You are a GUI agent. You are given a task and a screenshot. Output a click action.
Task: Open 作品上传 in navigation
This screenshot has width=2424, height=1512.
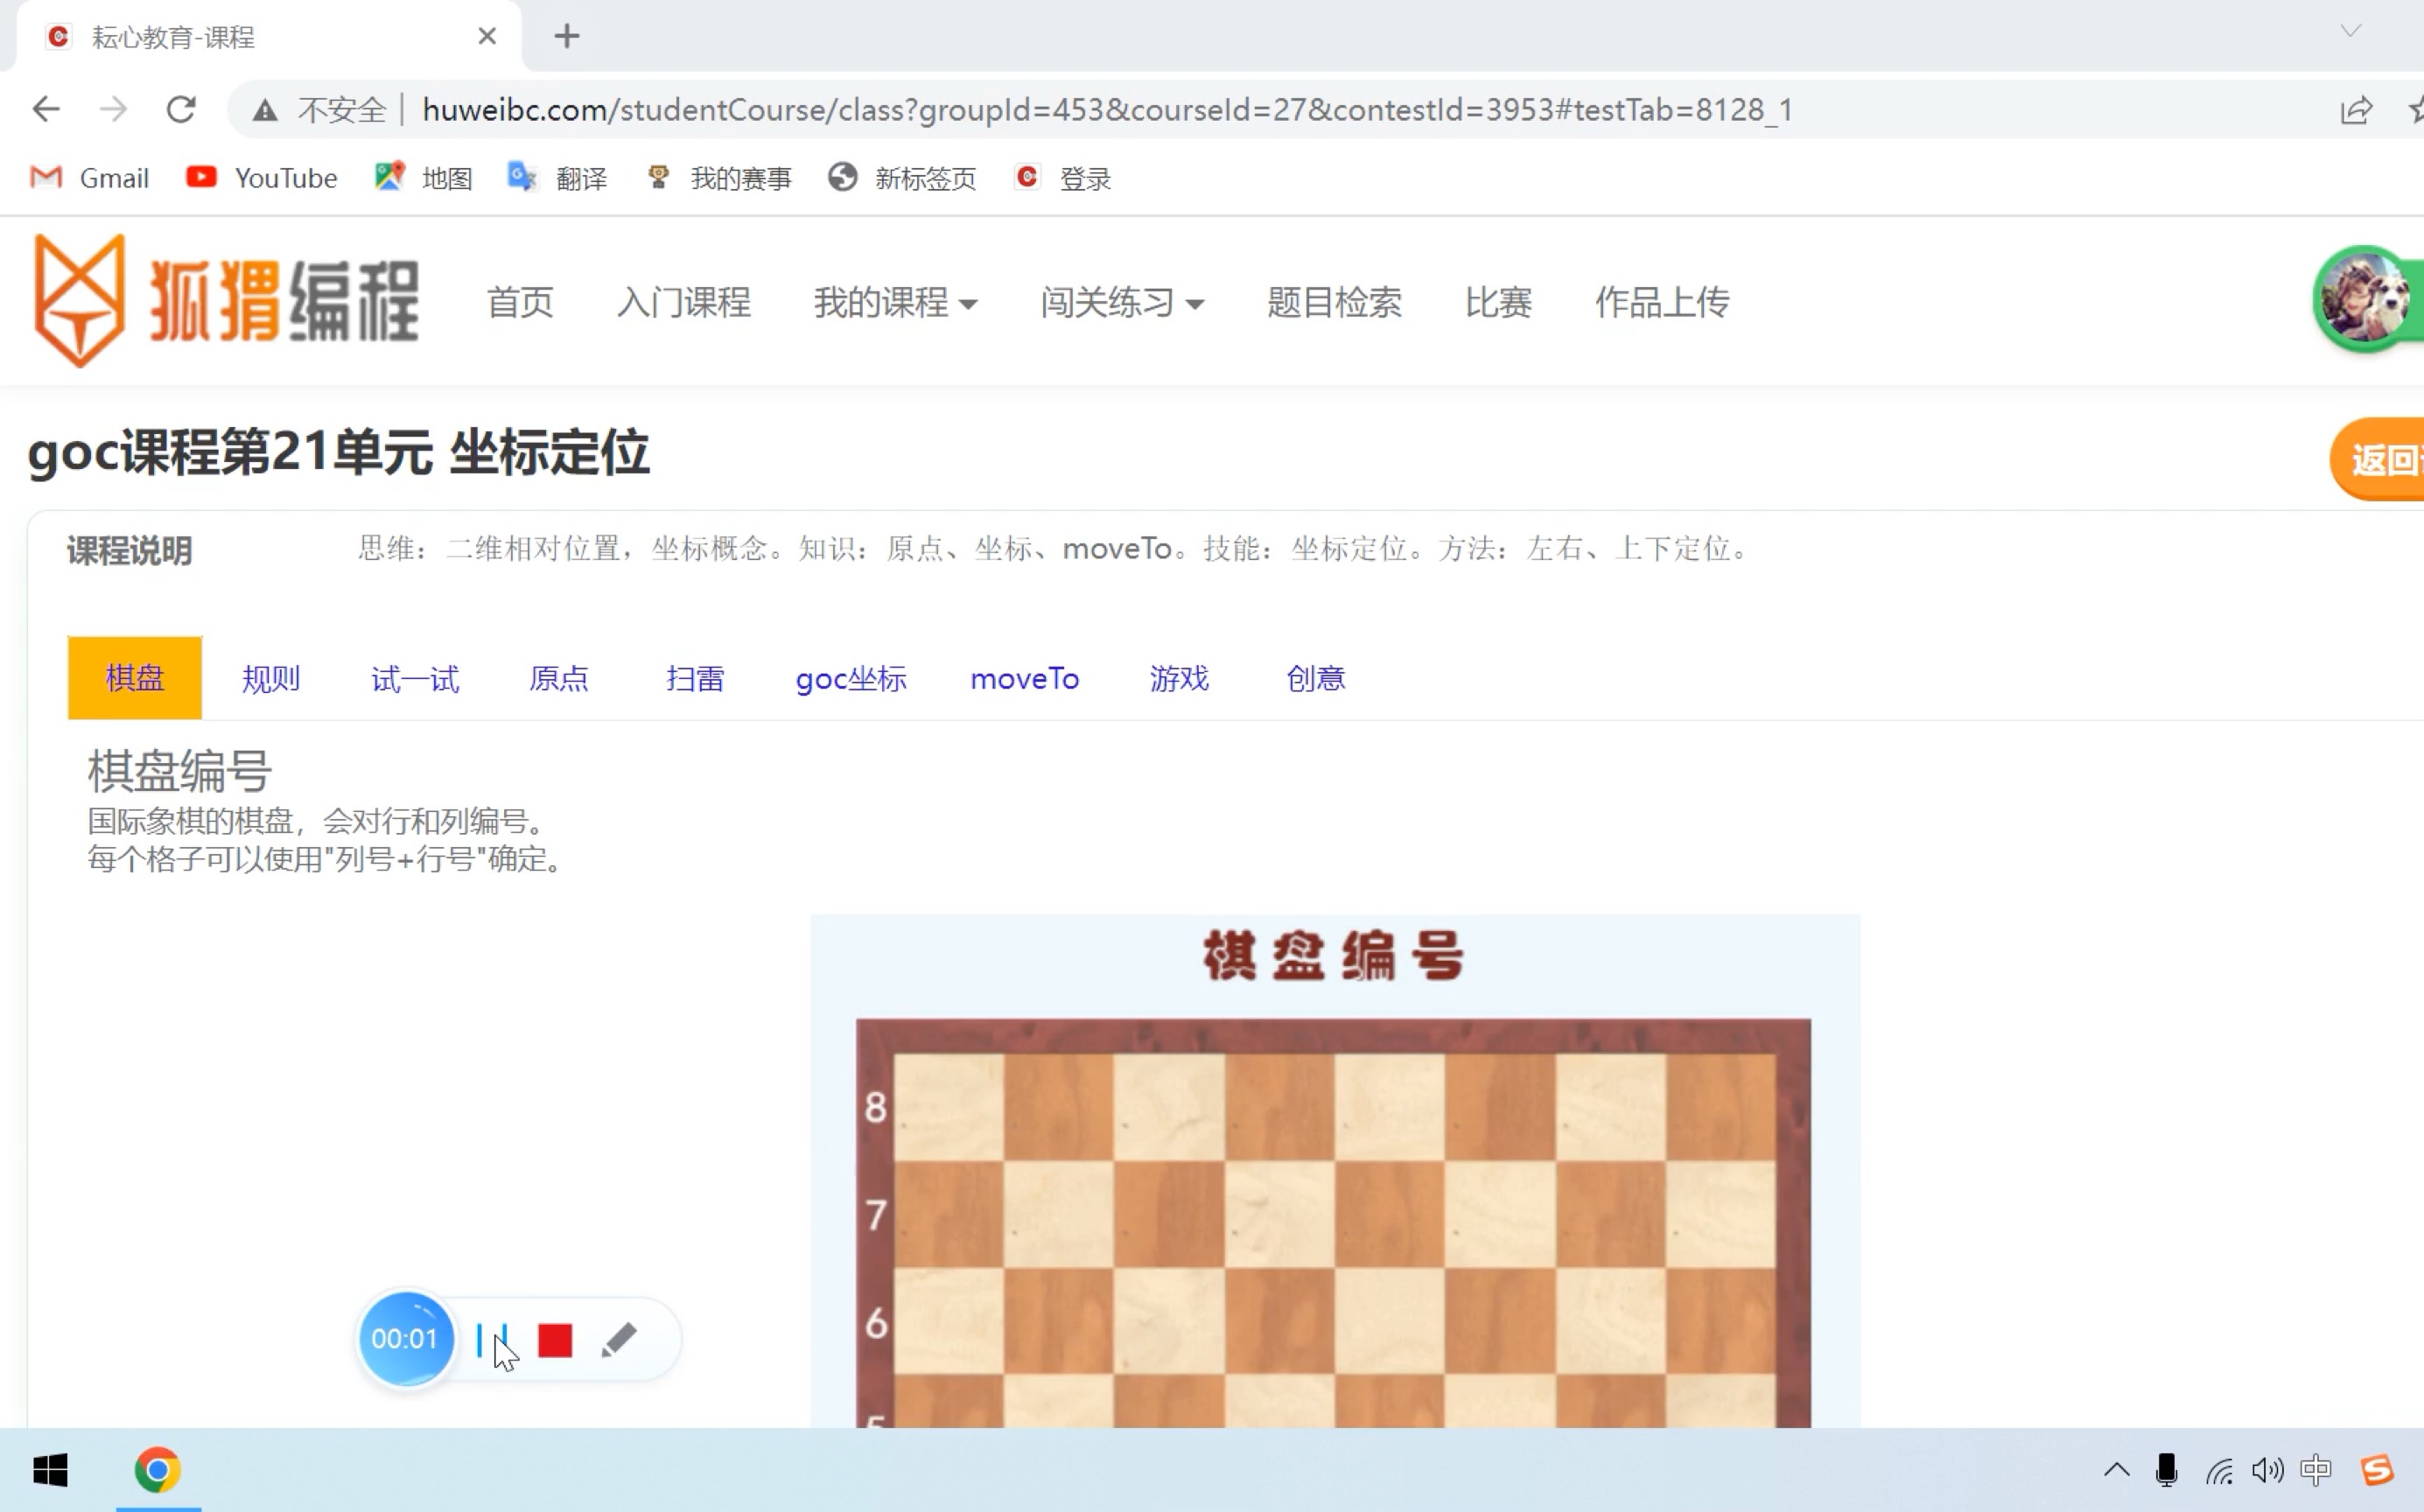point(1662,301)
